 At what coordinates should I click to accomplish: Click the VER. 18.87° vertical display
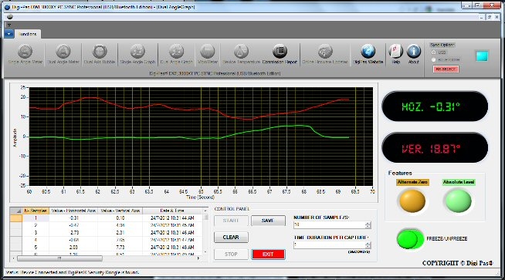click(x=435, y=148)
